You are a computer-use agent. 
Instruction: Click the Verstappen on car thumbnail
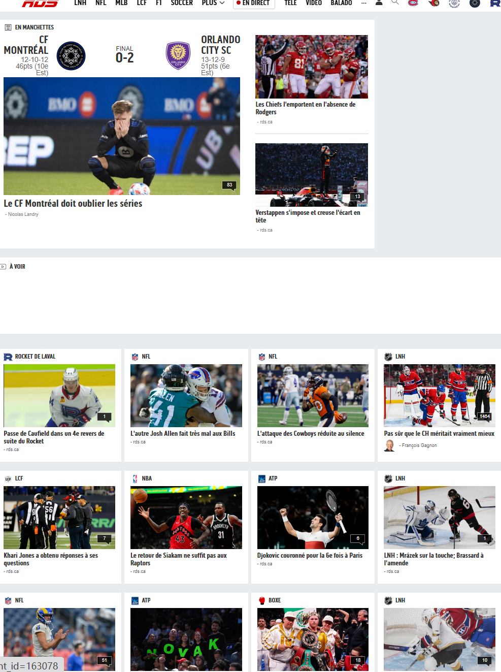click(312, 175)
